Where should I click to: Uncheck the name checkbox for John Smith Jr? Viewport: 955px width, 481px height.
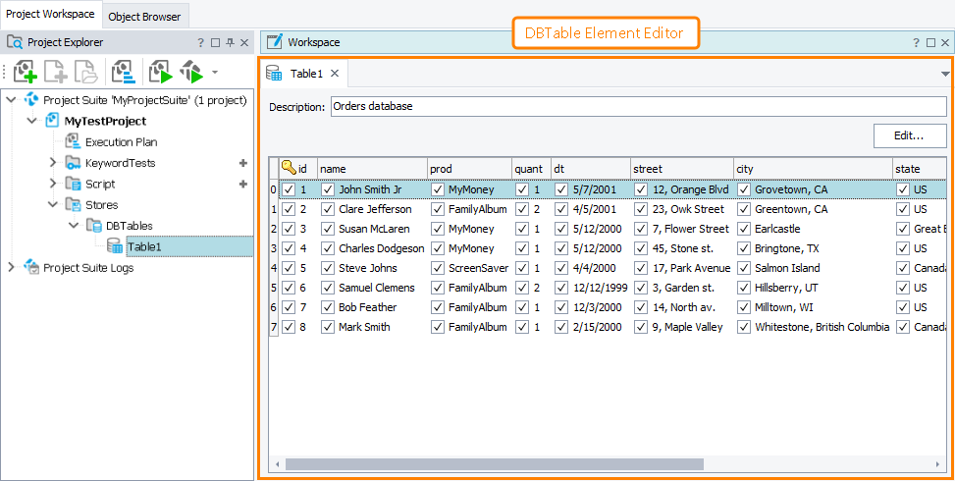pyautogui.click(x=328, y=189)
